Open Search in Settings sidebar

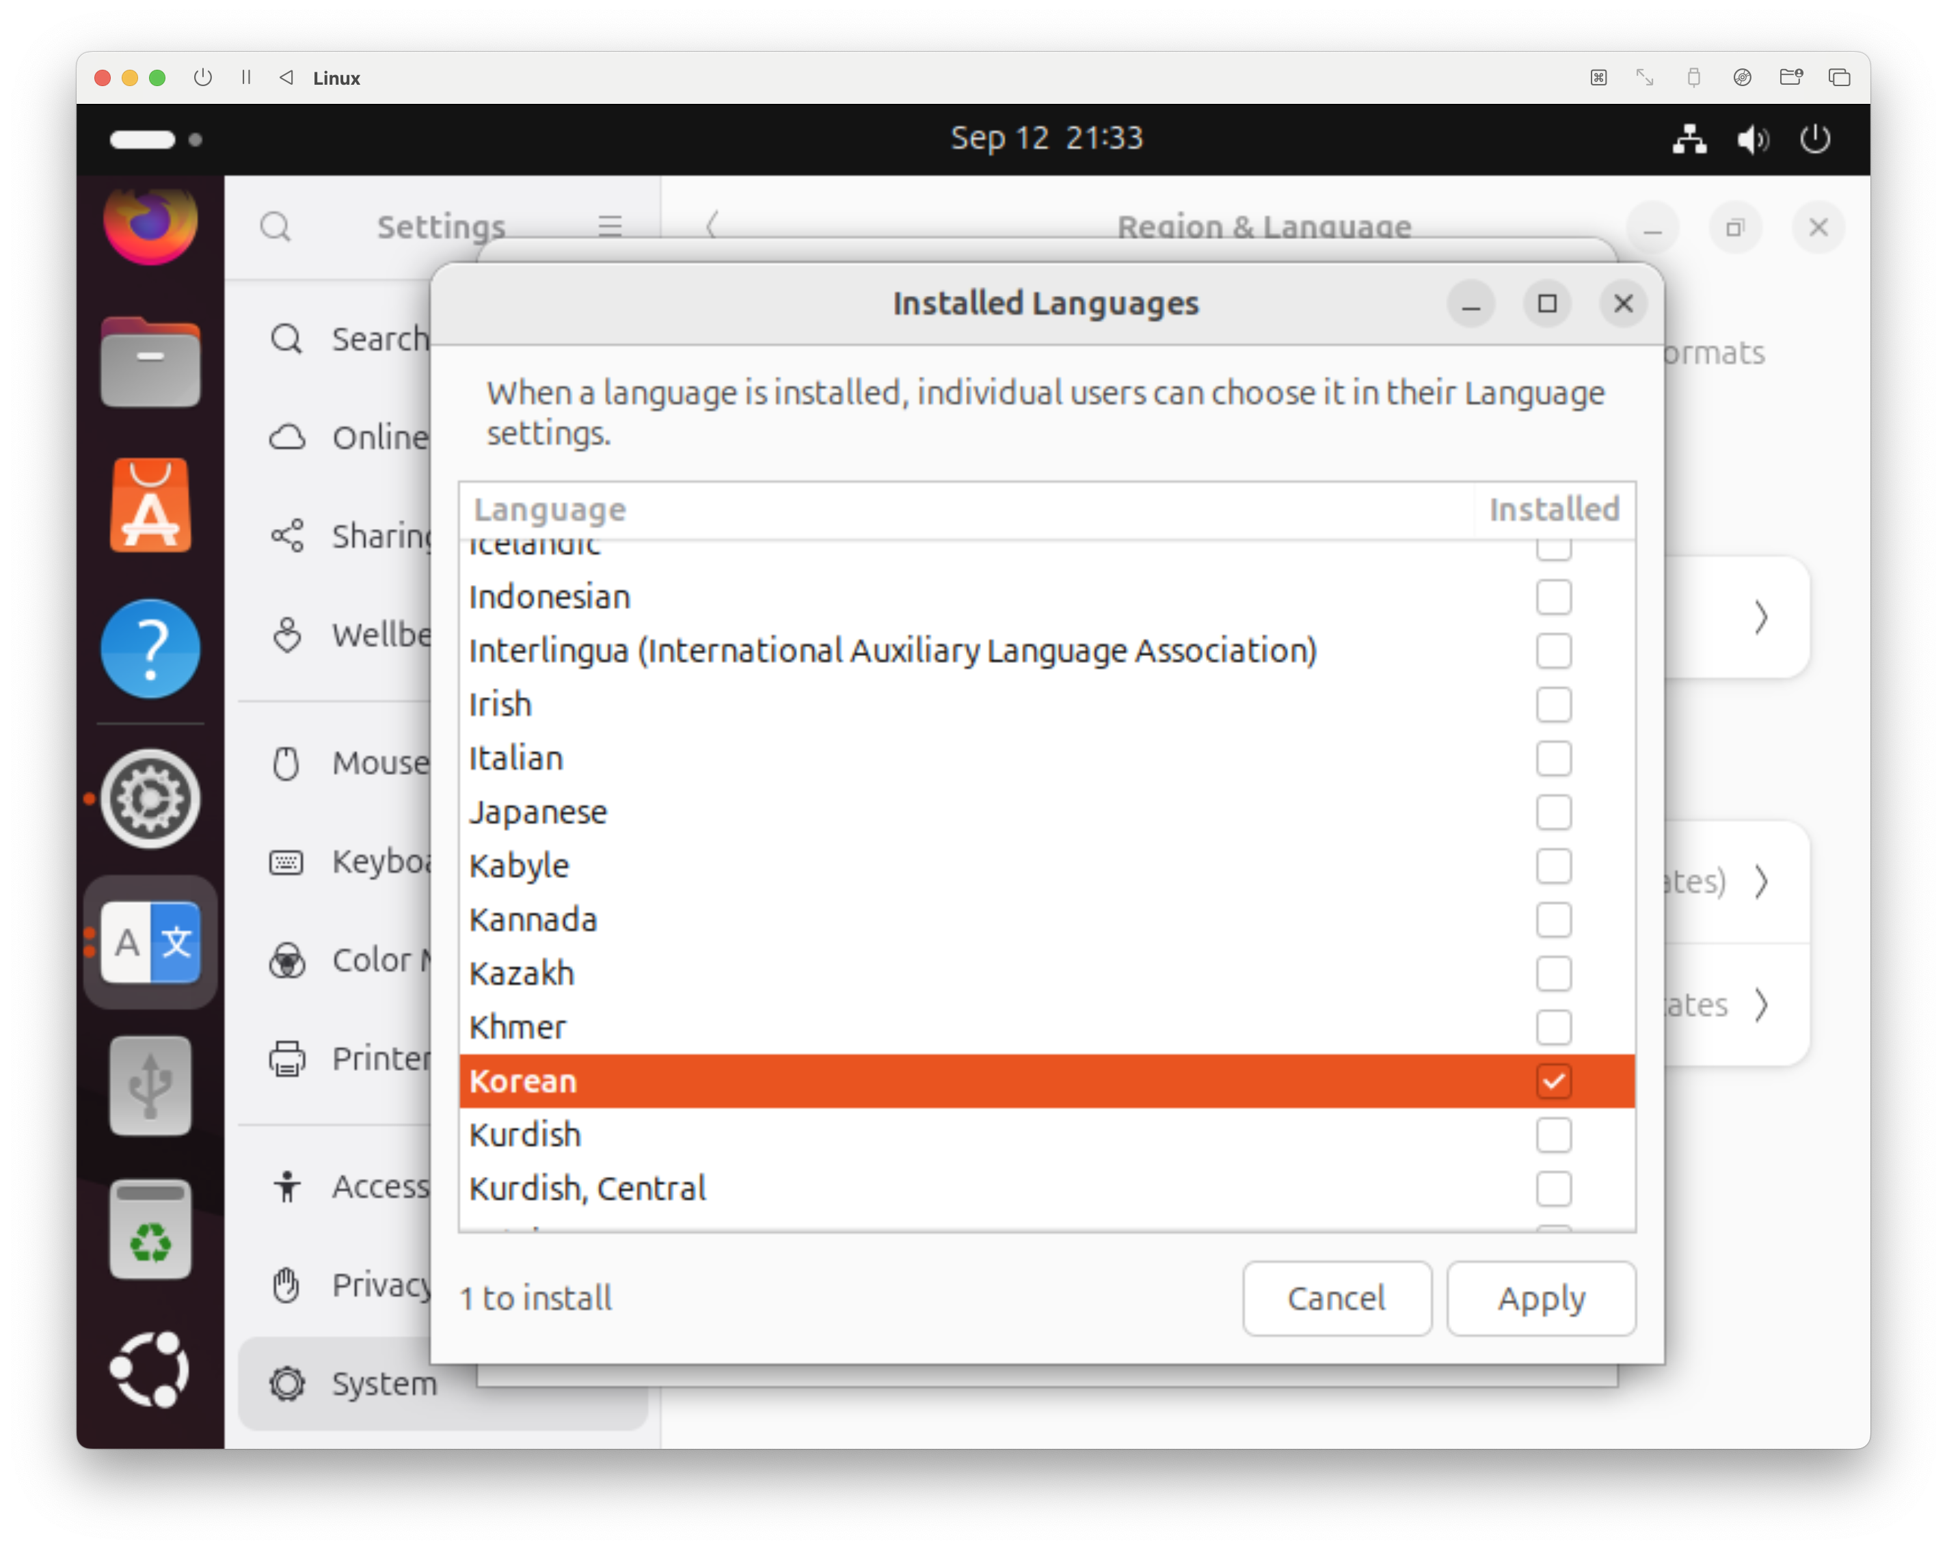tap(351, 340)
